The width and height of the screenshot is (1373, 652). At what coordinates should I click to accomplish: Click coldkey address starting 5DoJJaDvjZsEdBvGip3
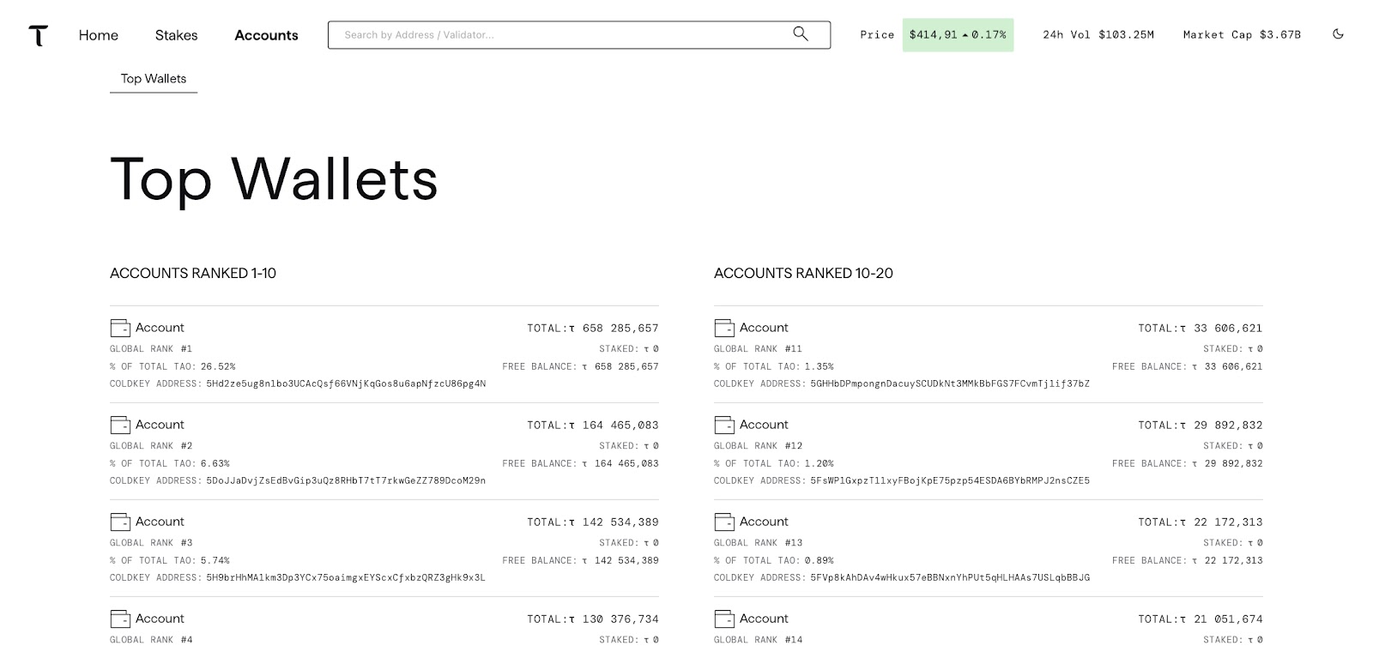[346, 480]
